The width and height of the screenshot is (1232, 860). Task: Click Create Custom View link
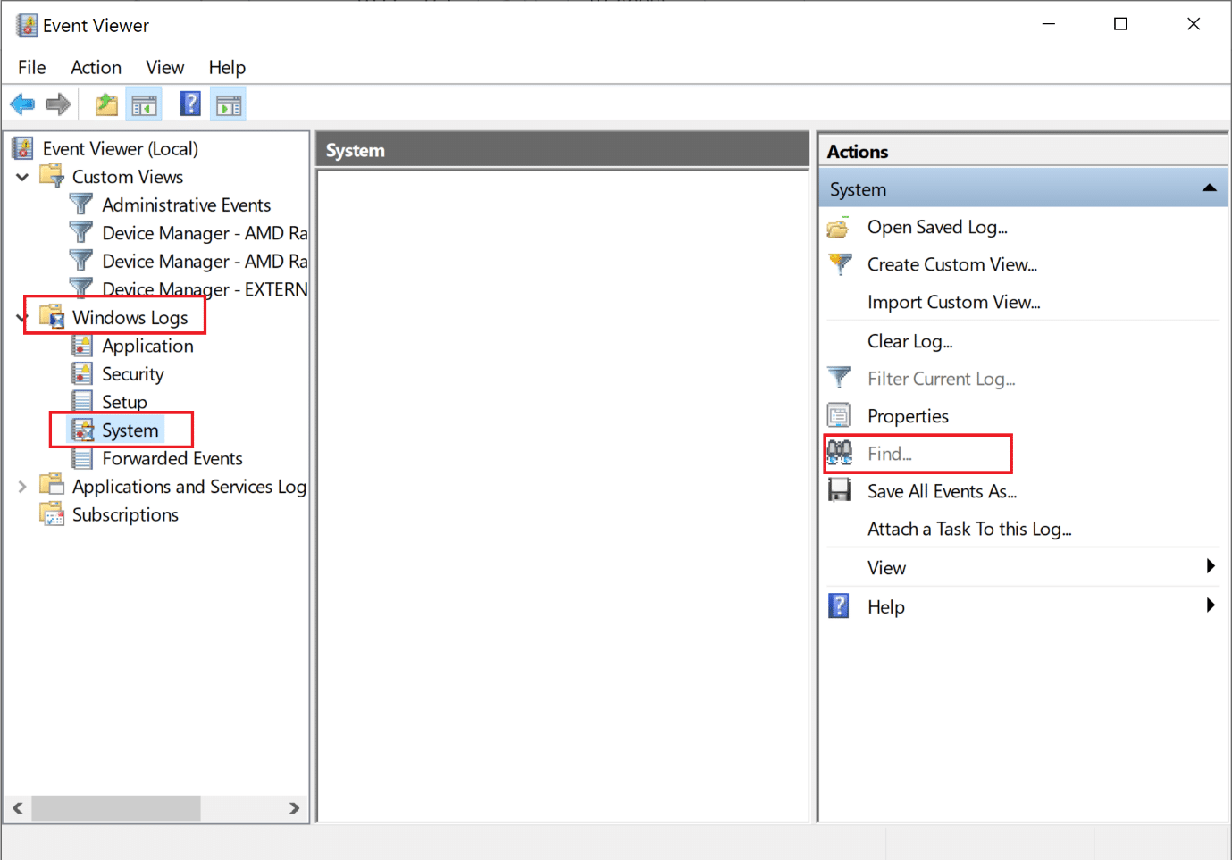coord(951,264)
